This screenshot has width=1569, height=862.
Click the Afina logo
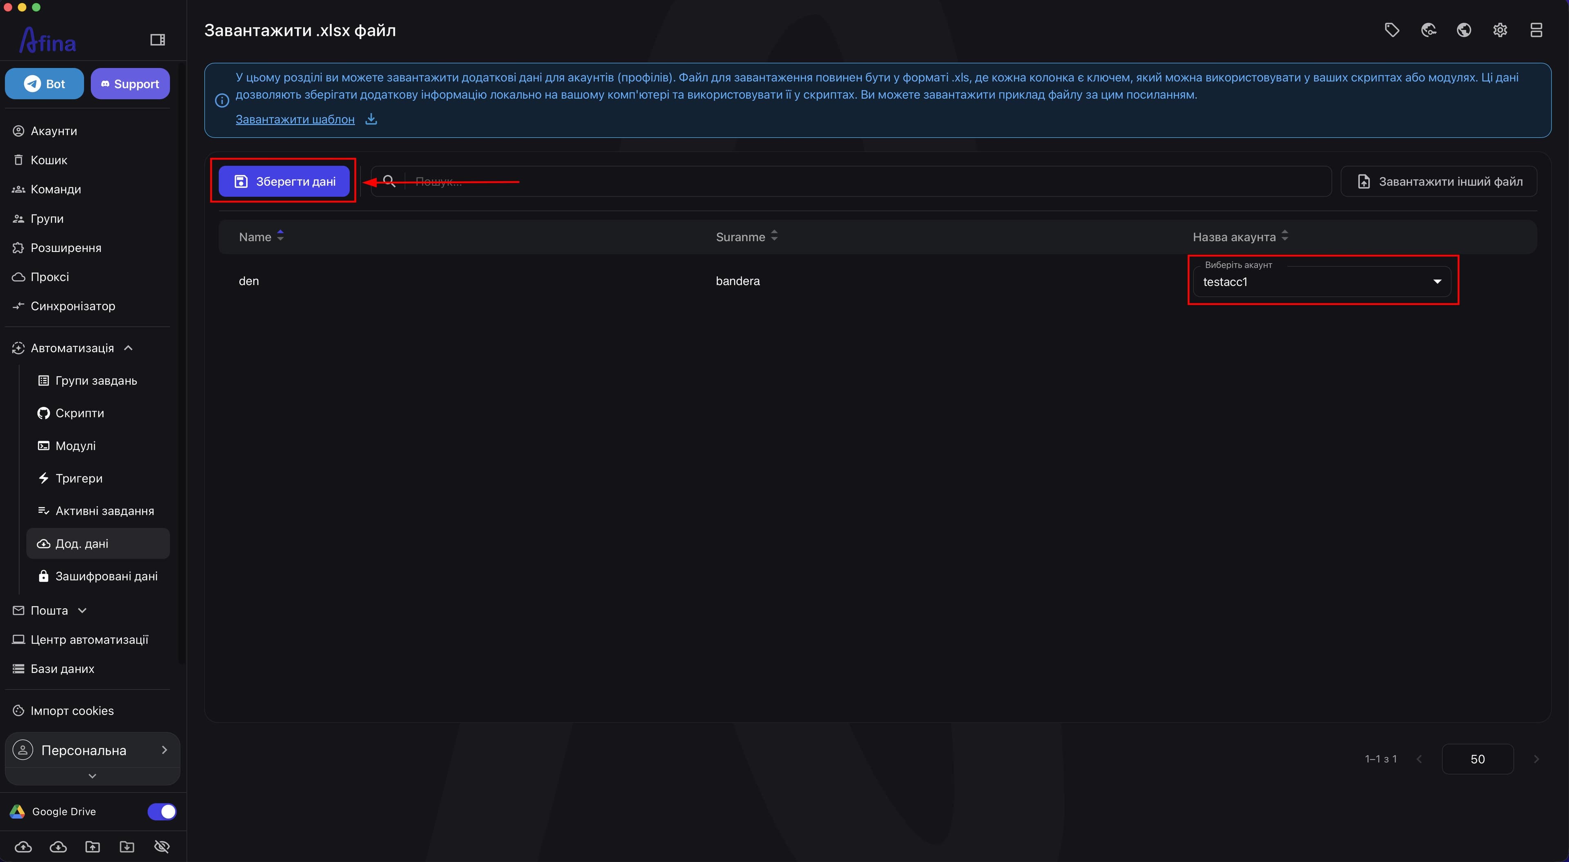click(x=47, y=41)
